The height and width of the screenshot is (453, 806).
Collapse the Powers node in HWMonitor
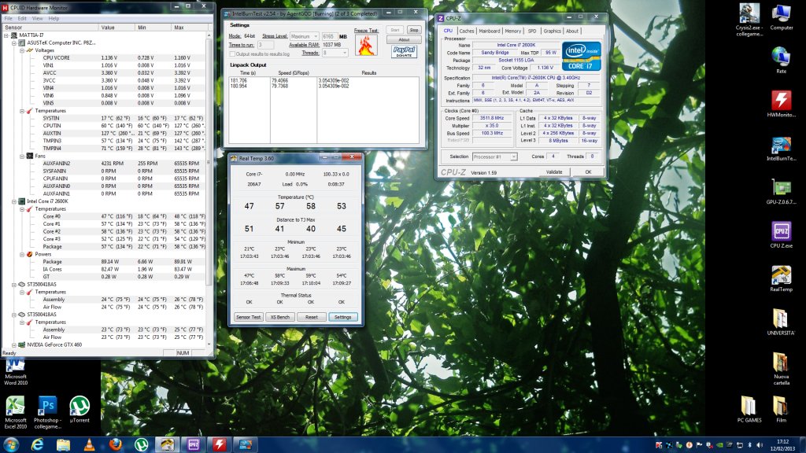(22, 254)
